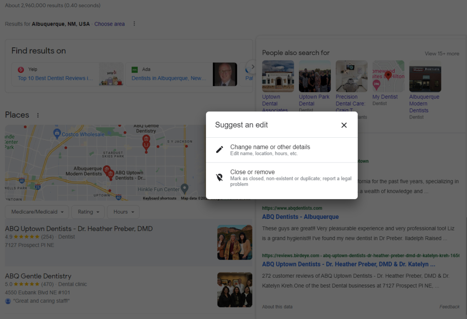Click the Close or remove icon in dialog

(x=220, y=177)
